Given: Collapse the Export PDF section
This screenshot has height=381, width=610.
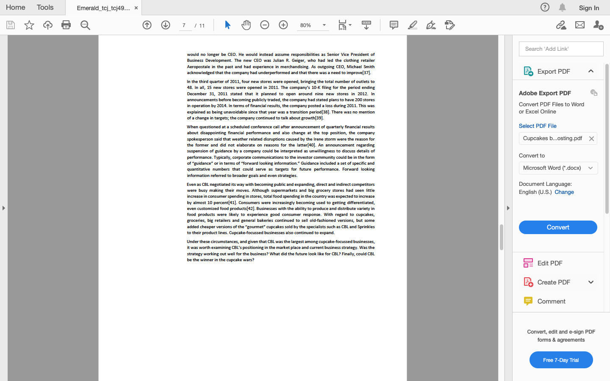Looking at the screenshot, I should pos(591,71).
